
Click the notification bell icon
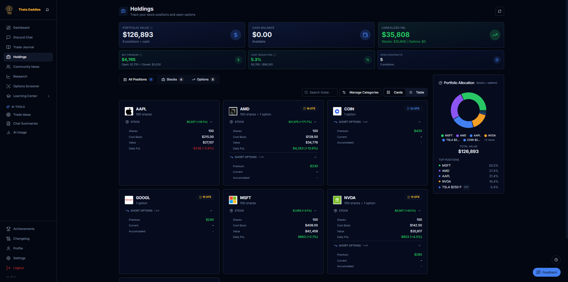pyautogui.click(x=47, y=9)
